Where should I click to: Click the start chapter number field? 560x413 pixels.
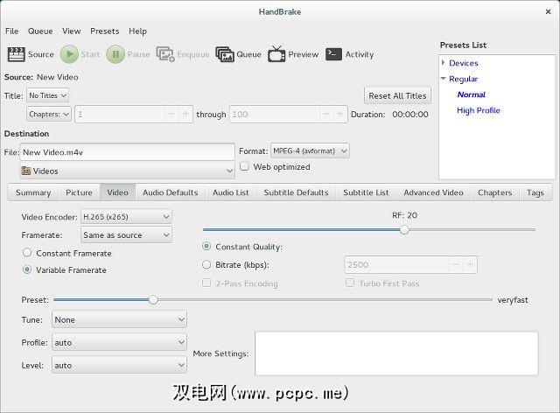120,115
